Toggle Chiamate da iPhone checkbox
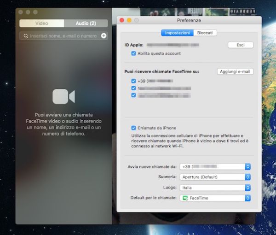This screenshot has width=276, height=235. (x=133, y=128)
